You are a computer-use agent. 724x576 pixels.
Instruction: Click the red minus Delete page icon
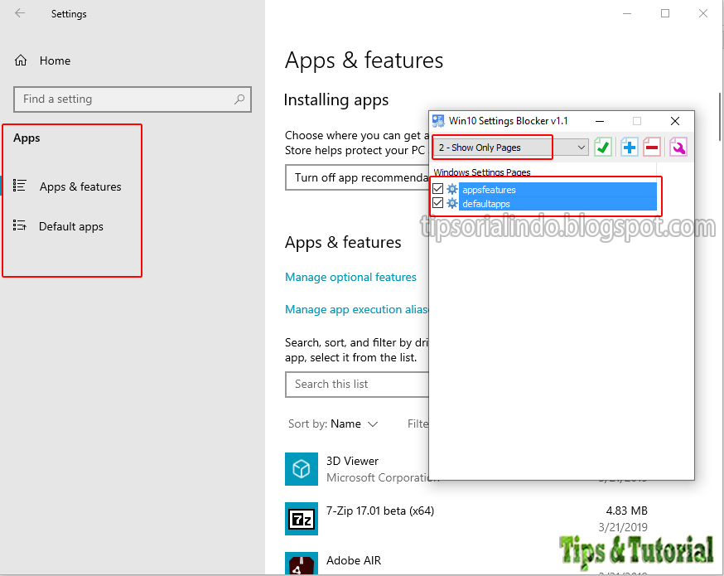(x=652, y=148)
